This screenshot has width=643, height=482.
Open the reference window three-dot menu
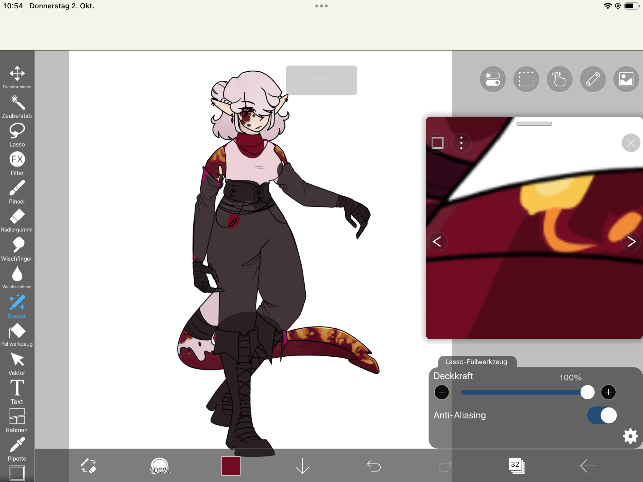461,143
